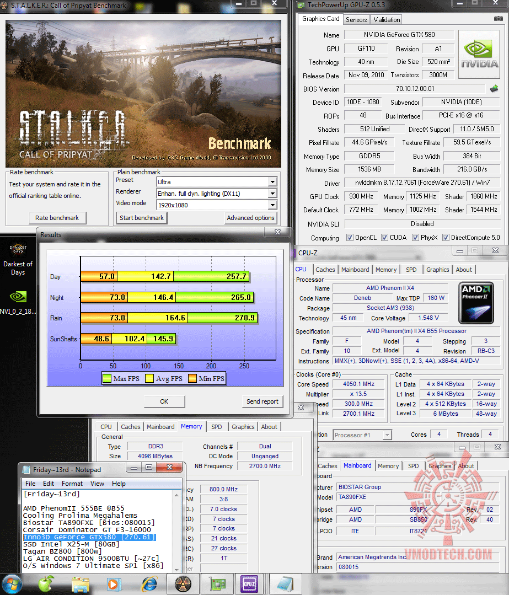Open Caches tab in memory CPU-Z window

tap(131, 427)
